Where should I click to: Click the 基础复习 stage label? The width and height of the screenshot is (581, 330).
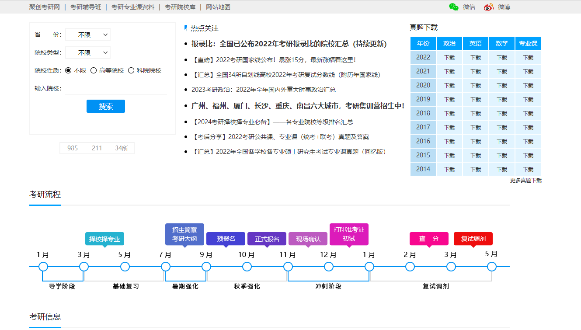126,286
